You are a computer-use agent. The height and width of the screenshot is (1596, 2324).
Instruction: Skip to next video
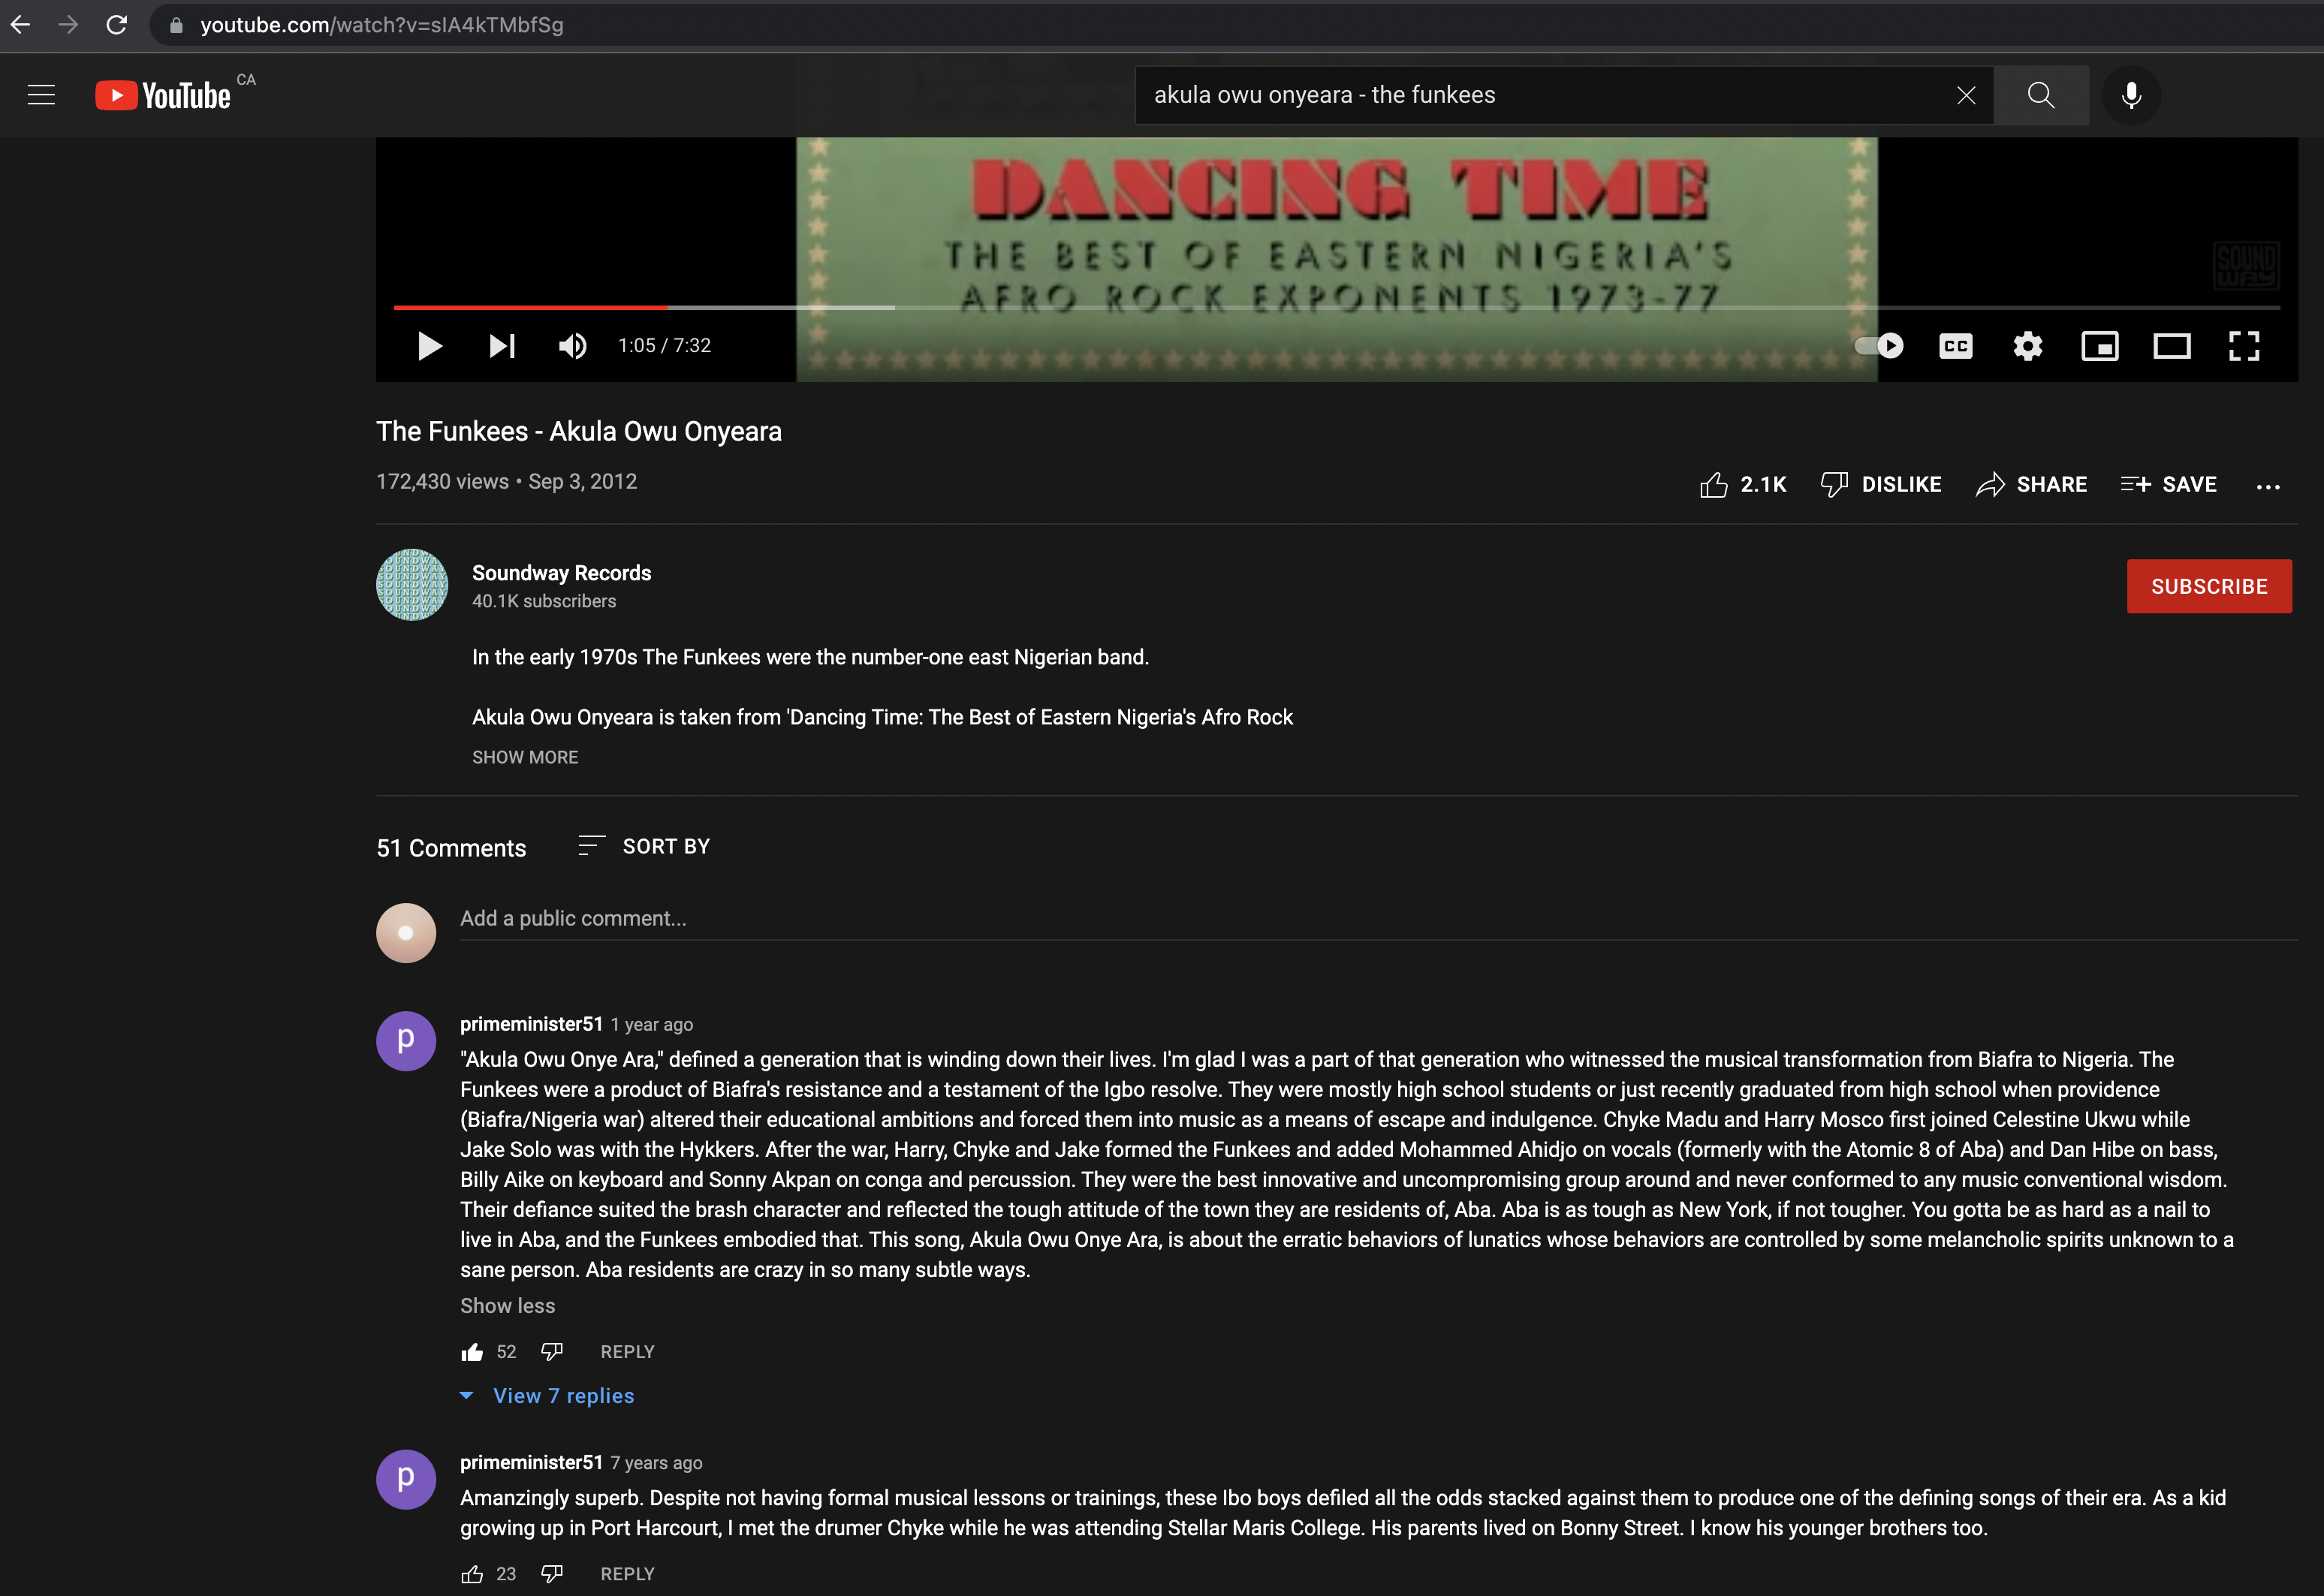(501, 346)
